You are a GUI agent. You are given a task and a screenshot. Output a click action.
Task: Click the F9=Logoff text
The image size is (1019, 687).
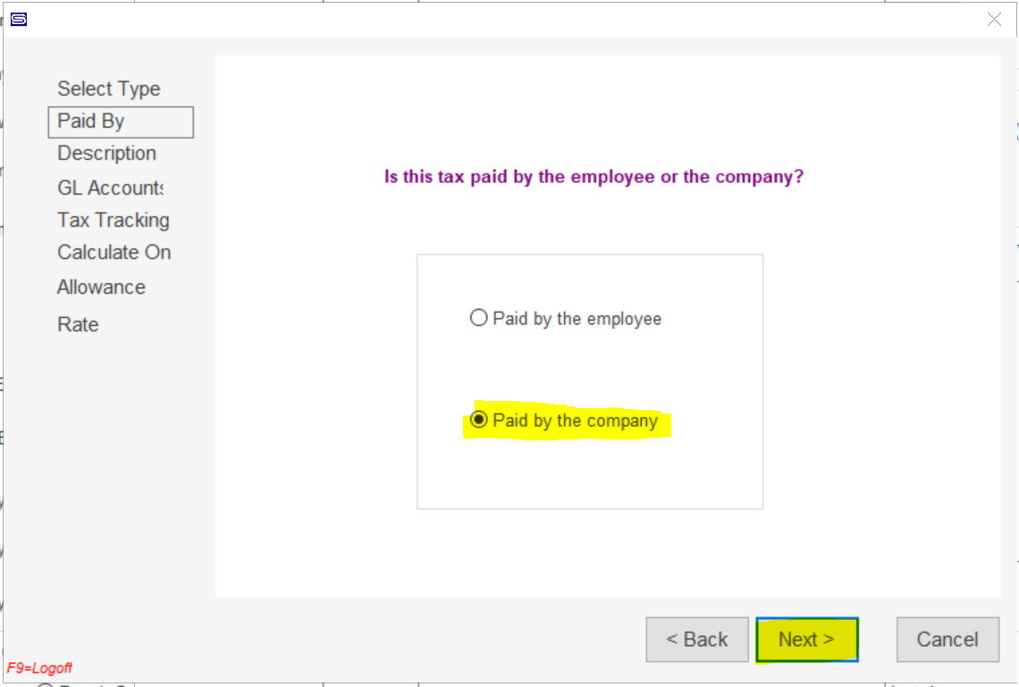pyautogui.click(x=39, y=668)
